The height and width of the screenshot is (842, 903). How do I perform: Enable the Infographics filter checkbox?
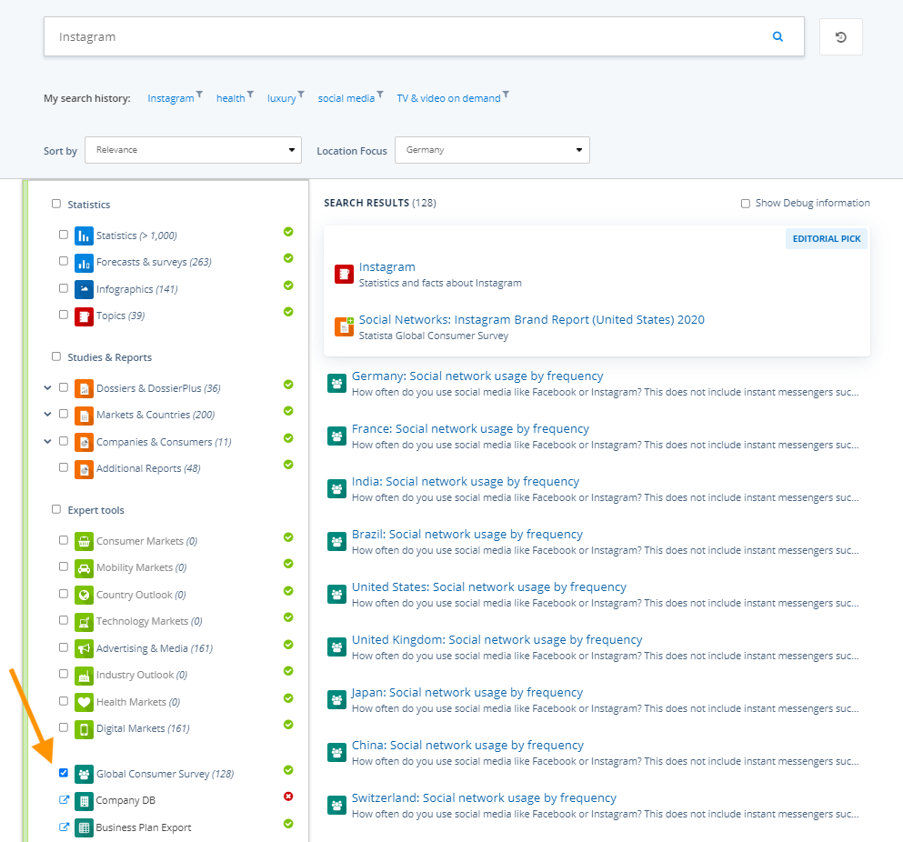coord(64,288)
